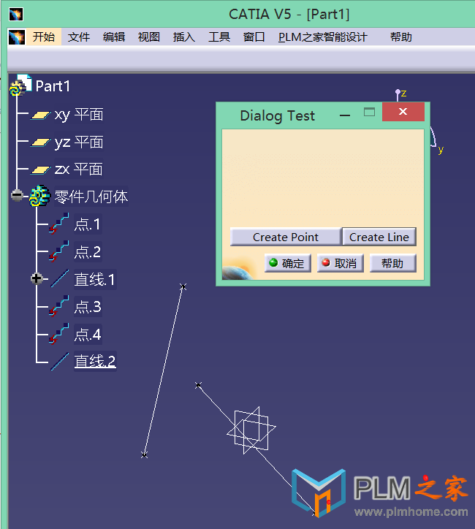The image size is (475, 529).
Task: Select 点.3 in the tree
Action: coord(88,307)
